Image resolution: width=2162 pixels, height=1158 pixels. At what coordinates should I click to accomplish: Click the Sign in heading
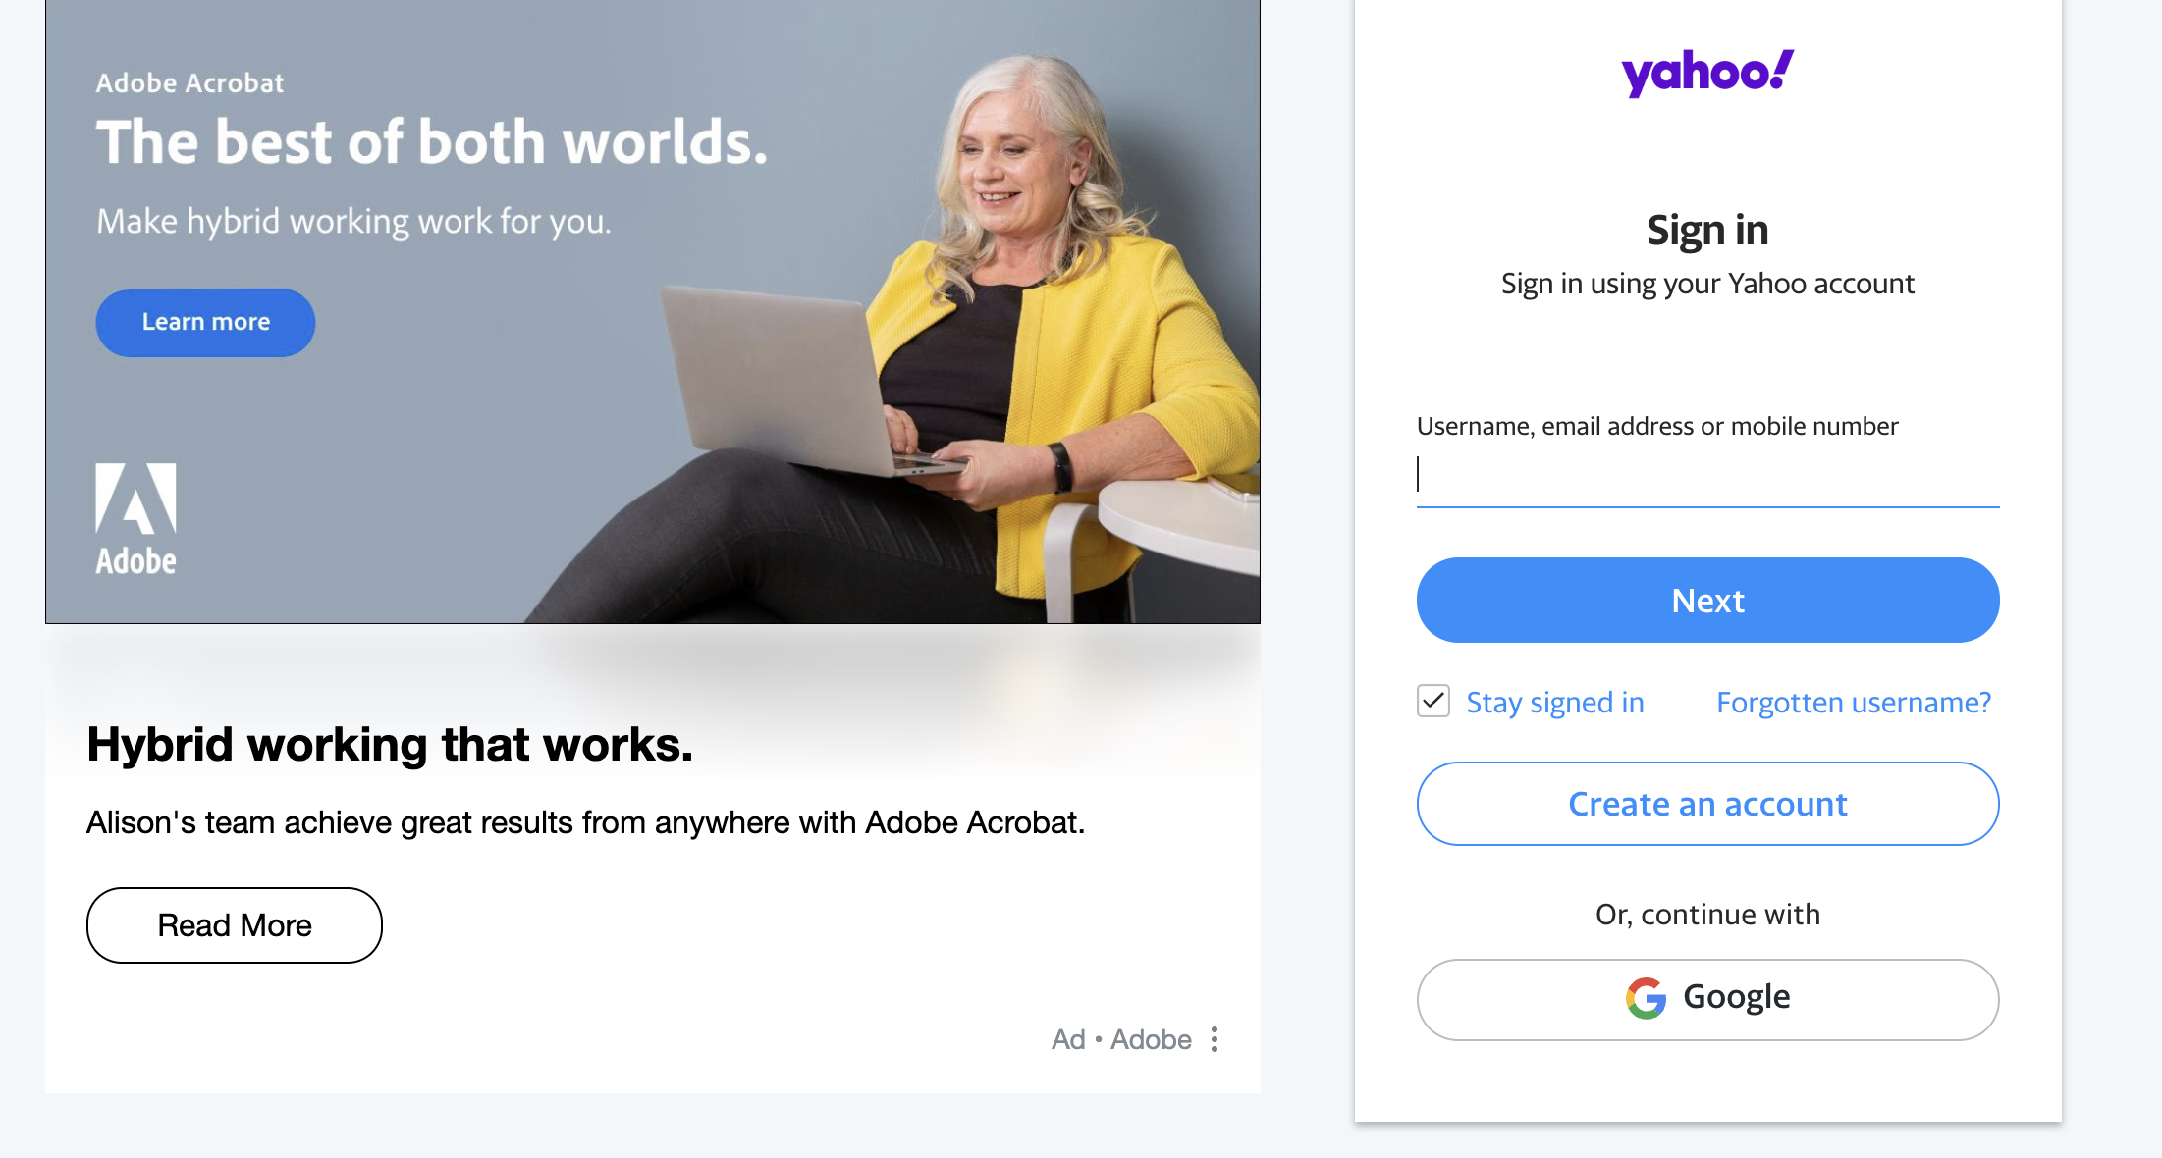1707,231
